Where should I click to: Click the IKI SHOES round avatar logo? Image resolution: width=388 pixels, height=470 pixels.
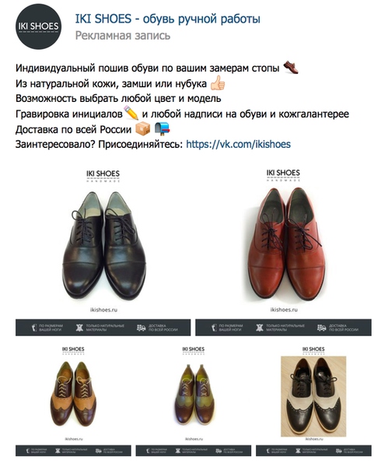[38, 26]
